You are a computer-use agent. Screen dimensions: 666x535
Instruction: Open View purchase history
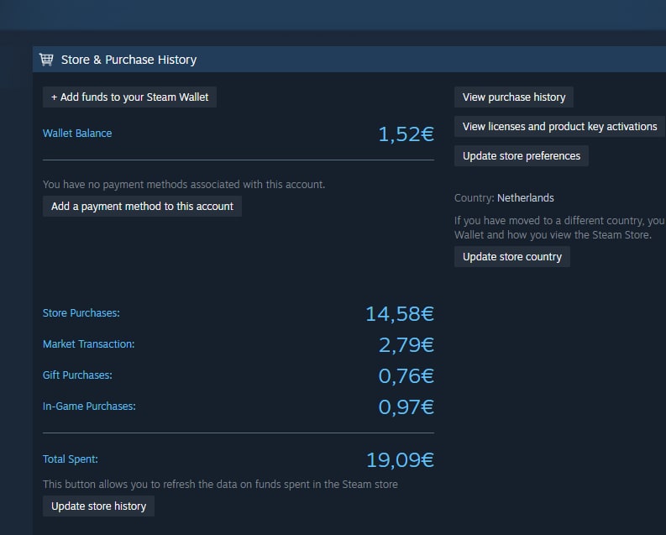pyautogui.click(x=514, y=97)
